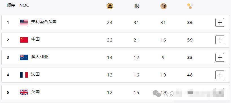Open the 英国 country link
This screenshot has width=231, height=103.
pos(35,92)
